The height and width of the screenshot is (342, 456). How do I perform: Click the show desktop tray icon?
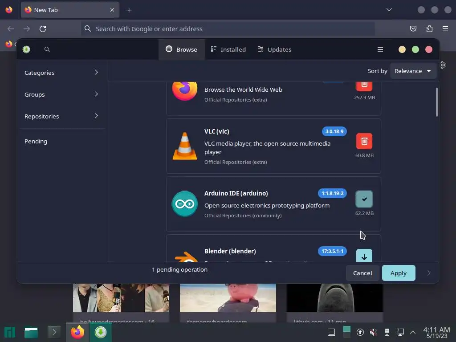point(331,332)
